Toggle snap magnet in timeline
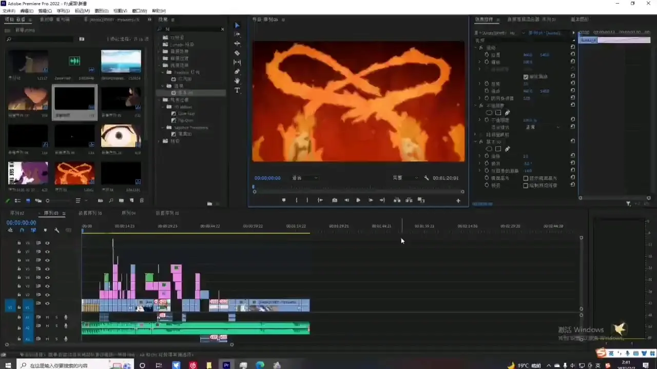The height and width of the screenshot is (369, 657). (x=22, y=230)
